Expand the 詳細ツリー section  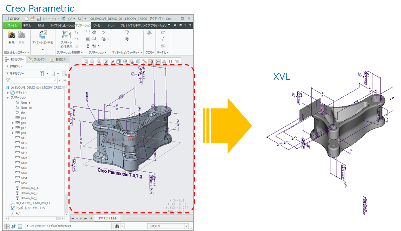(7, 66)
